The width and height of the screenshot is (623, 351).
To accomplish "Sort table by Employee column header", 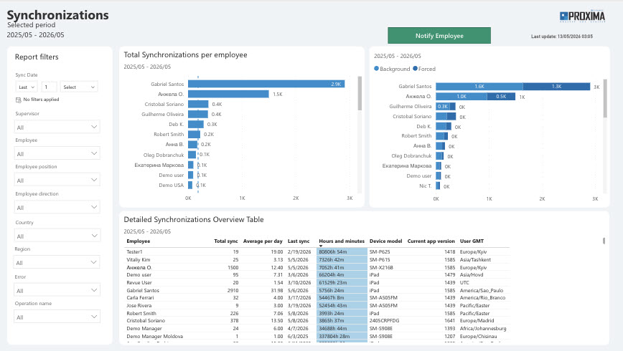I will point(139,241).
